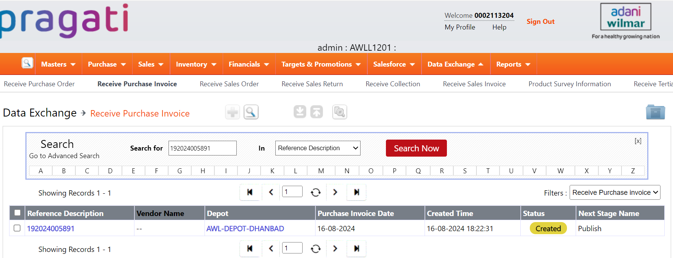
Task: Click the add new record plus icon
Action: coord(233,112)
